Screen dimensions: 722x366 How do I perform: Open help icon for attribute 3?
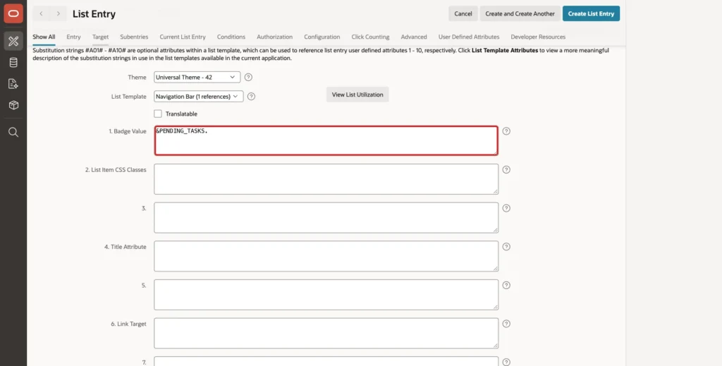pyautogui.click(x=506, y=208)
